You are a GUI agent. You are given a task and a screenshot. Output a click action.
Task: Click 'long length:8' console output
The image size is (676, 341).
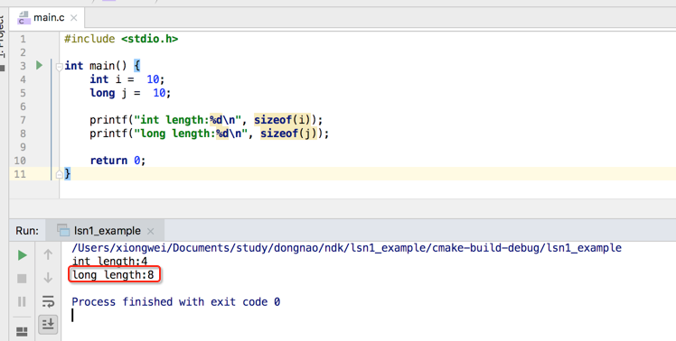[113, 274]
